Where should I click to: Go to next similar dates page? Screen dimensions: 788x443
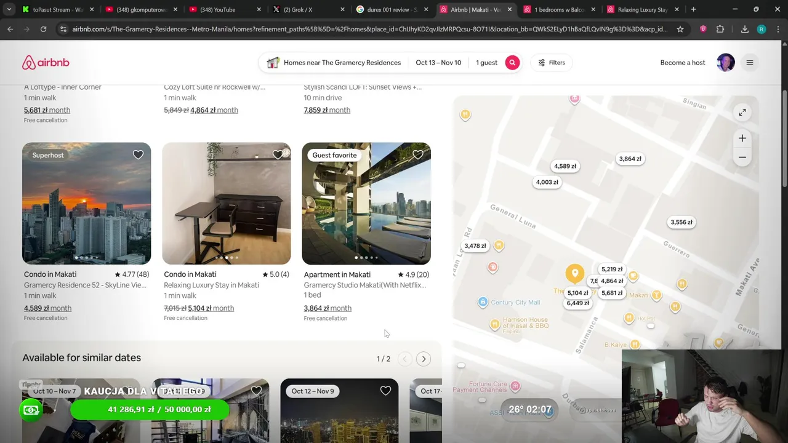click(x=424, y=359)
